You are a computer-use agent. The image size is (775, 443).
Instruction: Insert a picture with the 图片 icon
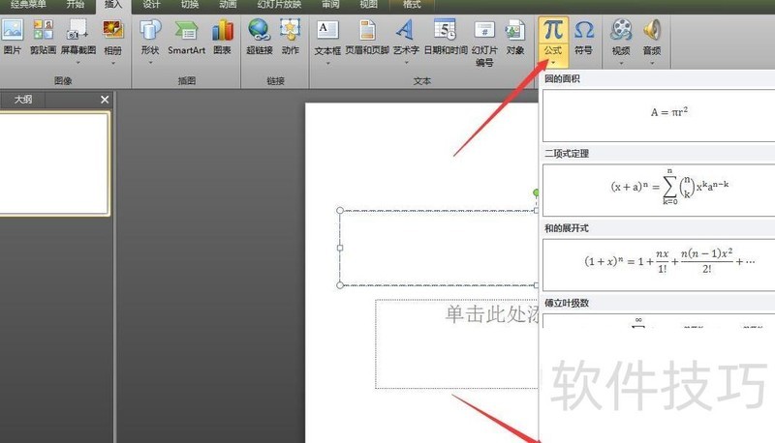point(12,30)
